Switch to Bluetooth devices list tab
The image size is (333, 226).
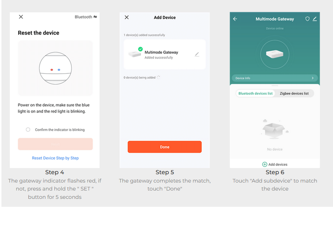255,93
